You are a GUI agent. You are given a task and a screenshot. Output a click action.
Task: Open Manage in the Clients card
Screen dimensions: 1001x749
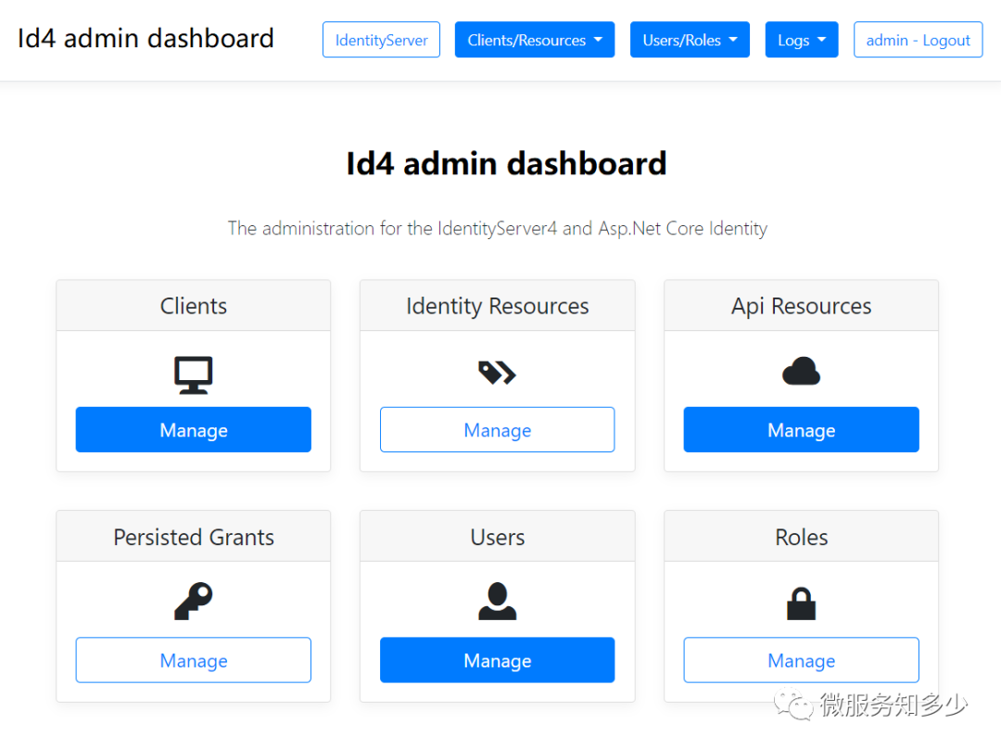pyautogui.click(x=194, y=430)
